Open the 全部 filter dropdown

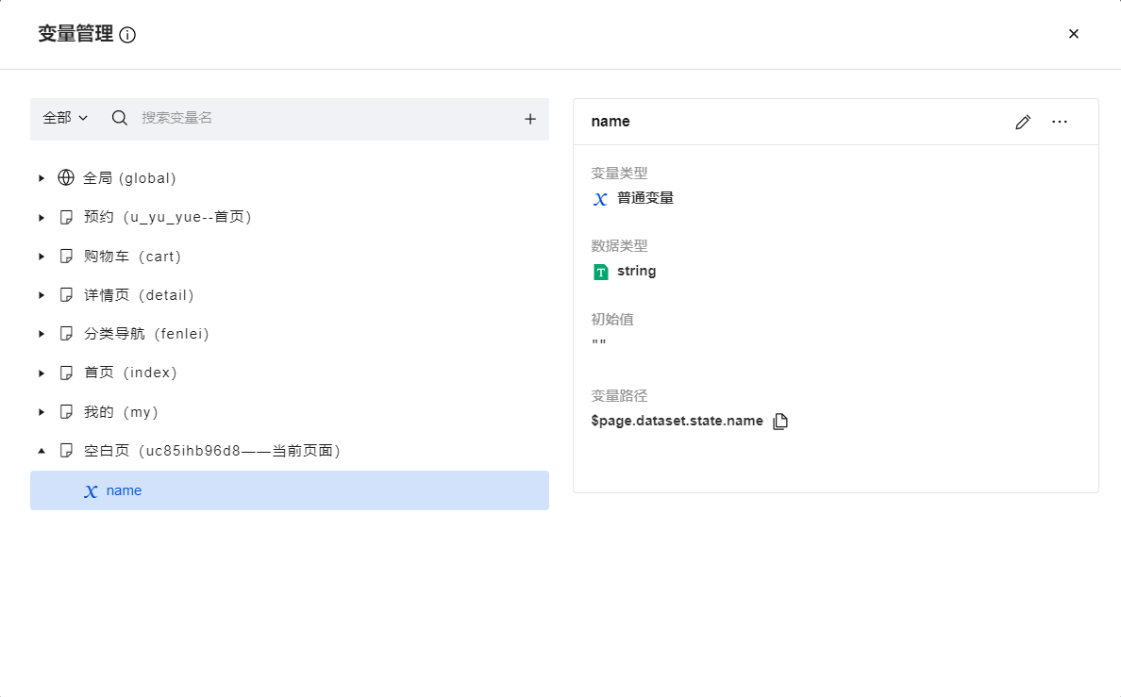pos(63,119)
